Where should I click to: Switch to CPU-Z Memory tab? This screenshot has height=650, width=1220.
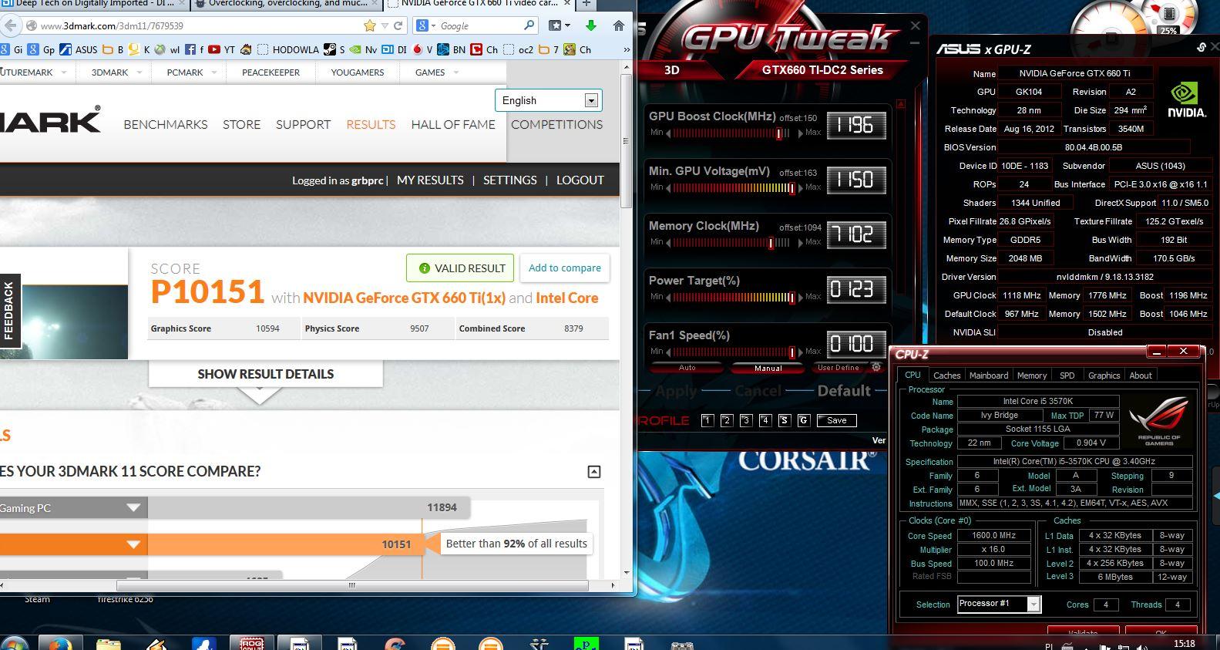coord(1032,376)
